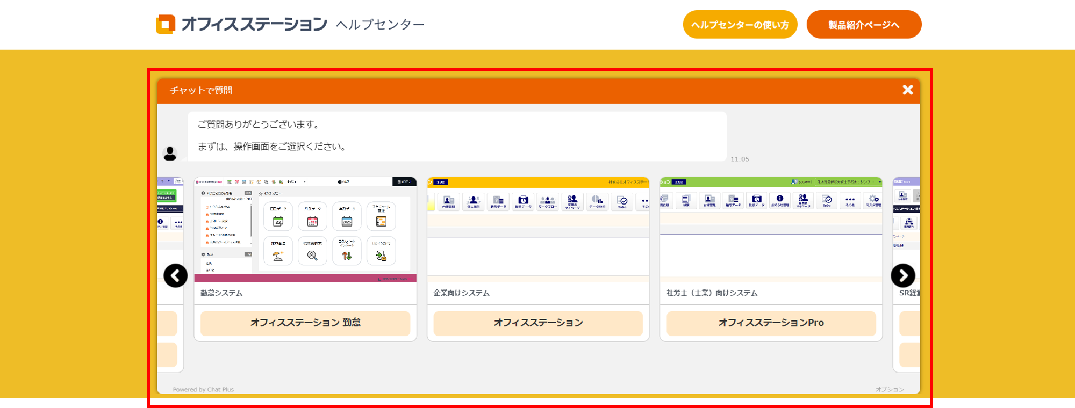Choose the オフィスステーション button under 企業向けシステム
Screen dimensions: 1075x408
538,323
